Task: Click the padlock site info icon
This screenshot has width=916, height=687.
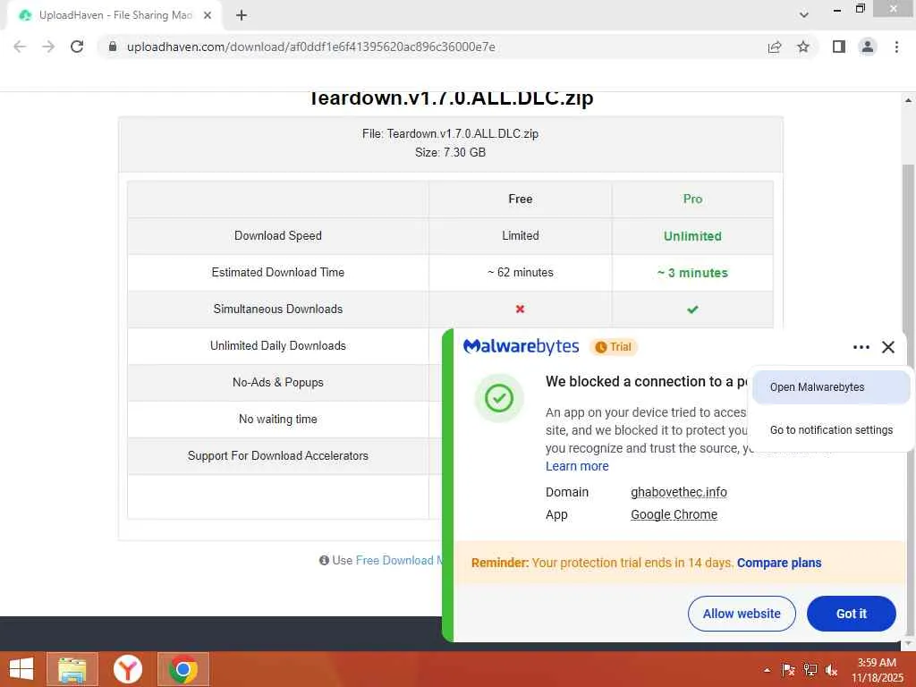Action: click(x=113, y=47)
